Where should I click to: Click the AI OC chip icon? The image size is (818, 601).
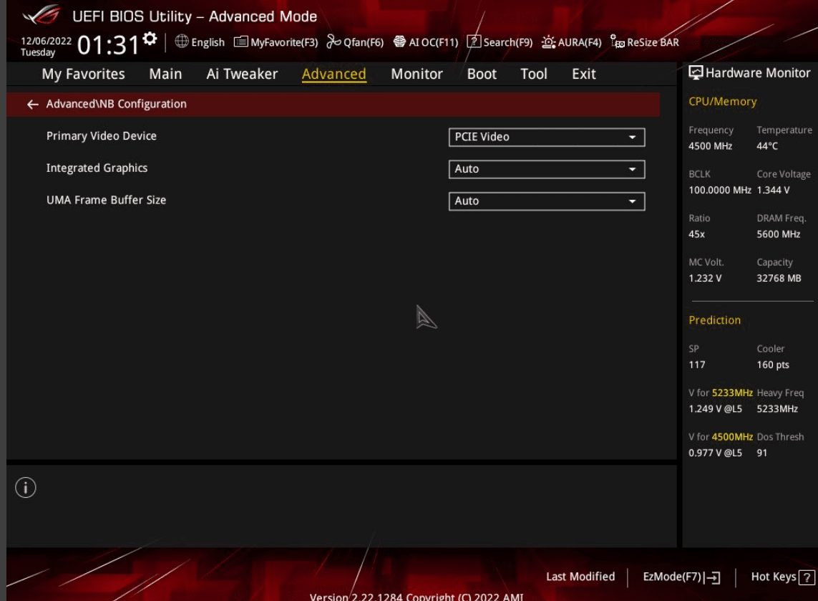tap(399, 42)
